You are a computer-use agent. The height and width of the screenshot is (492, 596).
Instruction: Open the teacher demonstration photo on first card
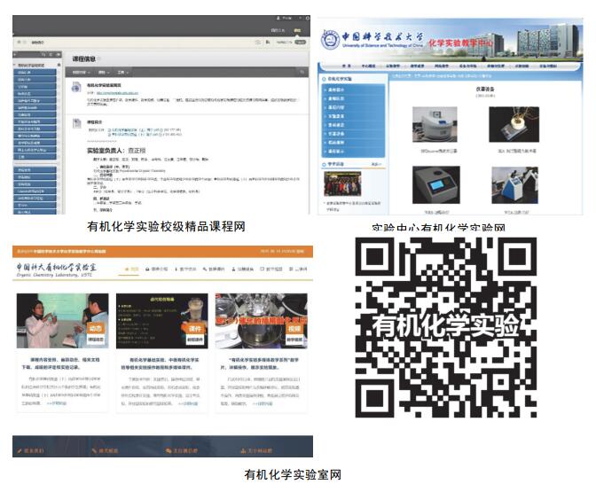click(63, 321)
